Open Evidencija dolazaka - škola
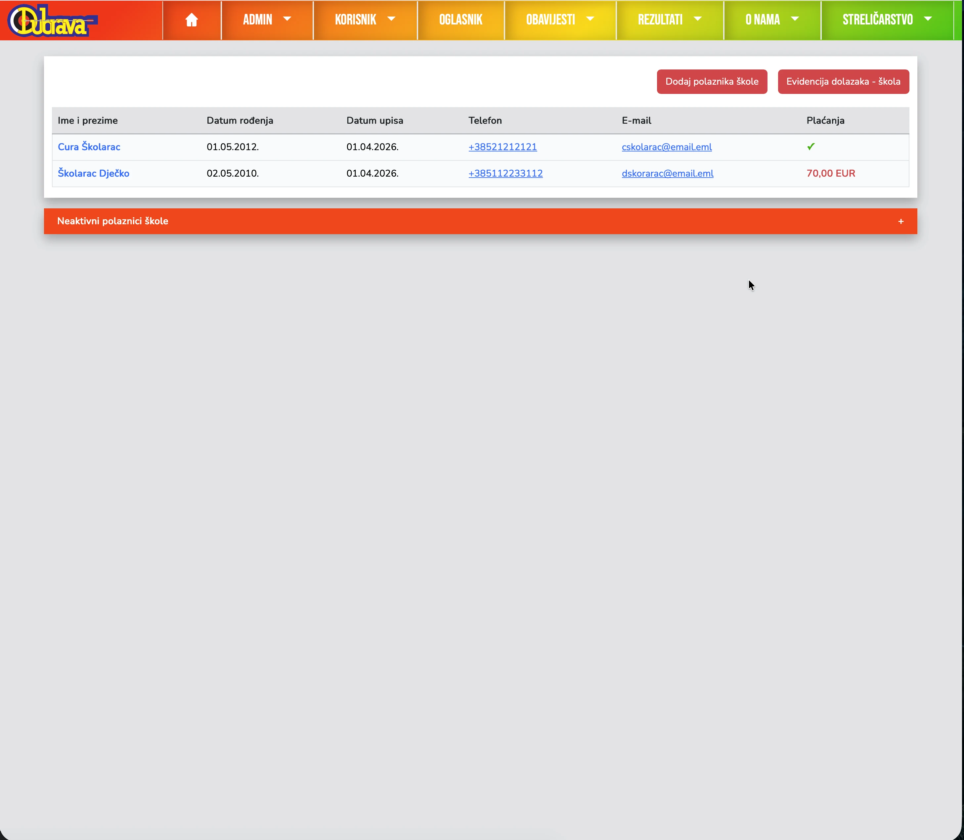This screenshot has height=840, width=964. click(843, 82)
